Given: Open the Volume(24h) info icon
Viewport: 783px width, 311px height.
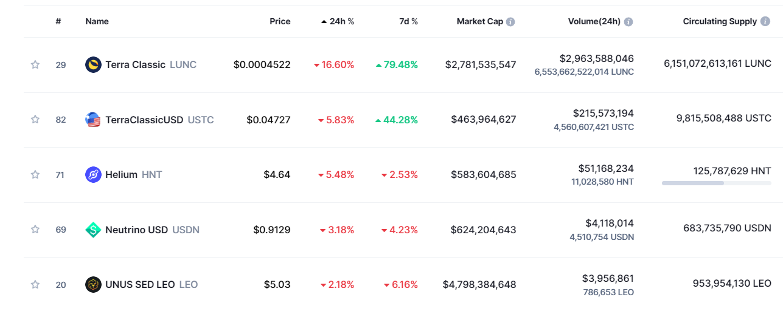Looking at the screenshot, I should 628,22.
